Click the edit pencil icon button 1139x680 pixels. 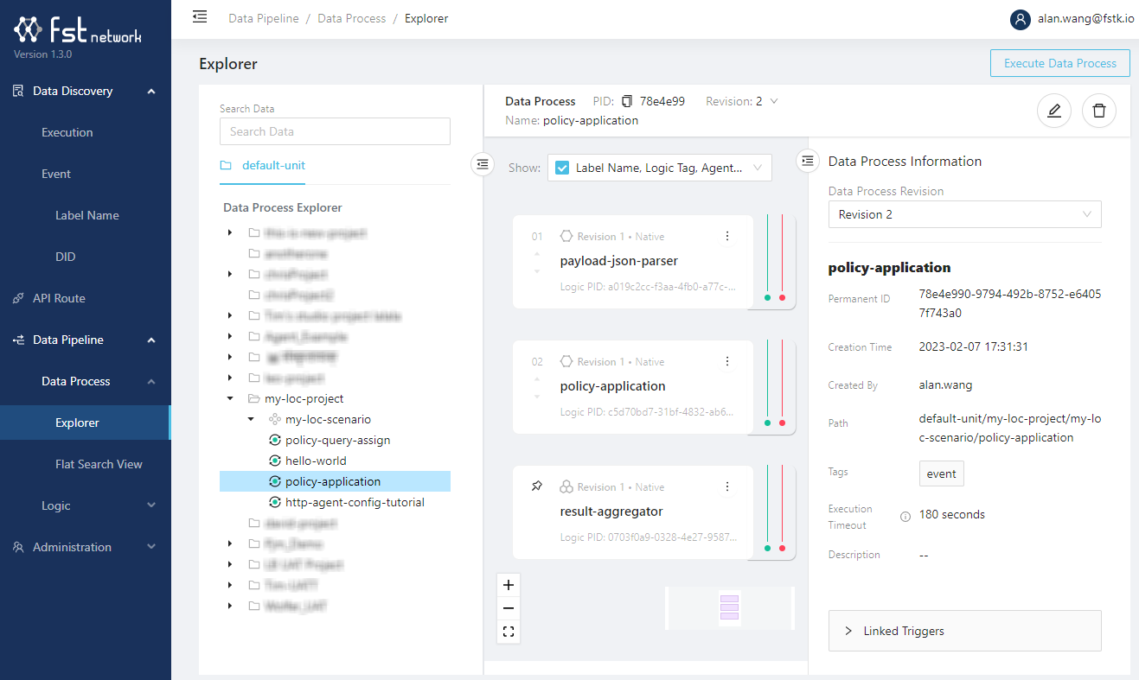[1053, 111]
